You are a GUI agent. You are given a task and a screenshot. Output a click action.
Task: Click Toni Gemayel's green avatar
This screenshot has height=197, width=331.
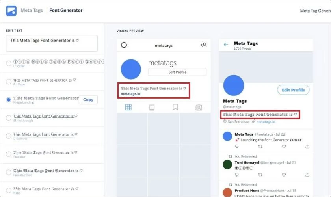tap(227, 164)
